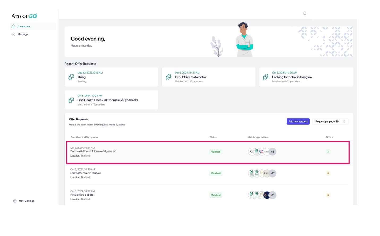This screenshot has width=380, height=236.
Task: Click puzzle icon on 'I would like to do botox' card
Action: click(x=168, y=77)
